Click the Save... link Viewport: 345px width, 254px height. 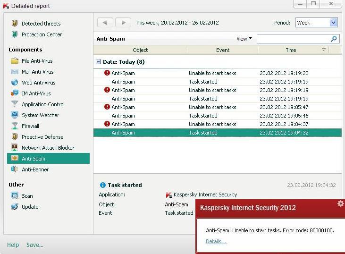coord(35,245)
